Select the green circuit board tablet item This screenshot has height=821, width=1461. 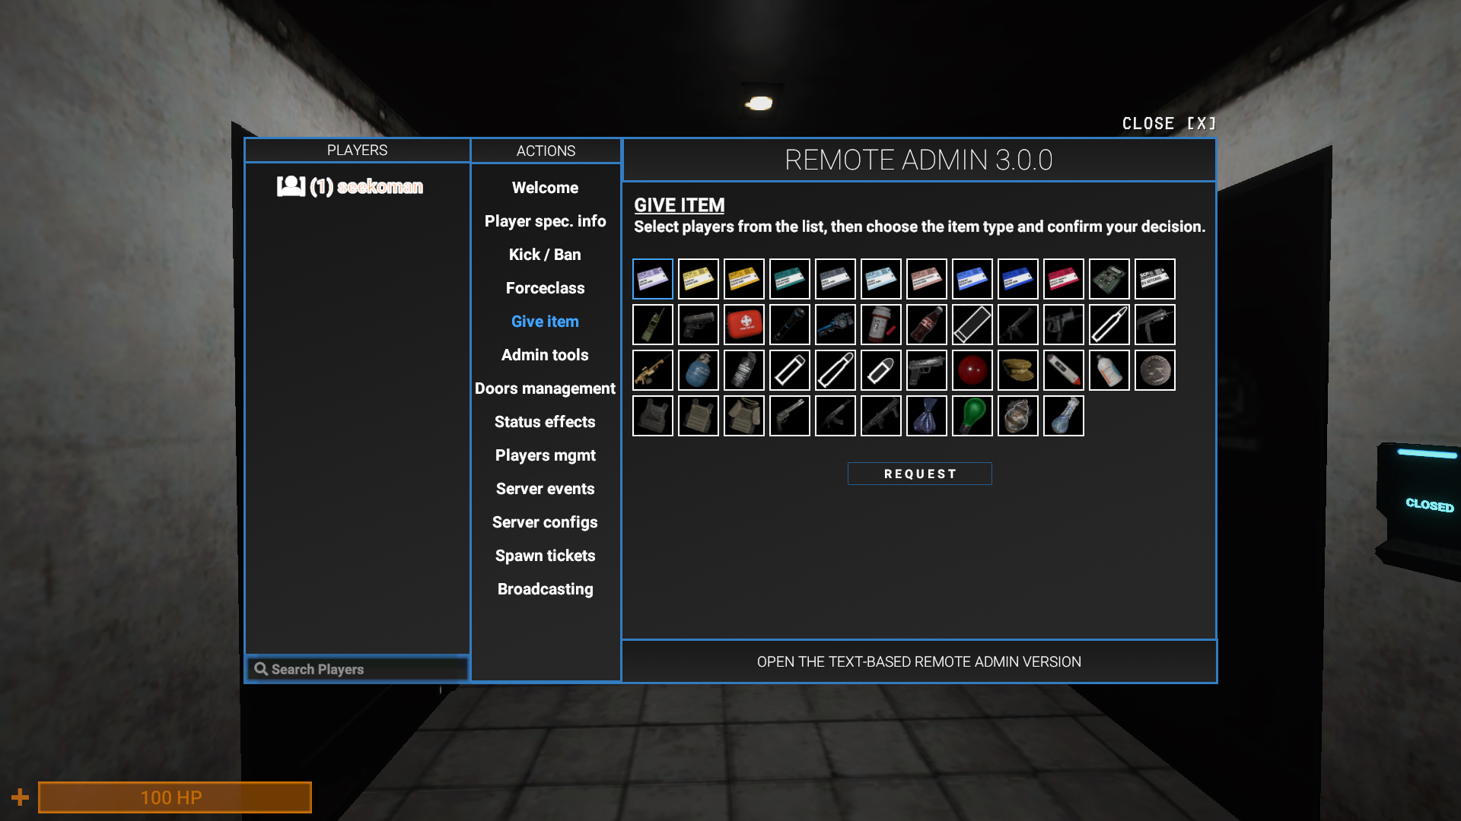point(1109,279)
